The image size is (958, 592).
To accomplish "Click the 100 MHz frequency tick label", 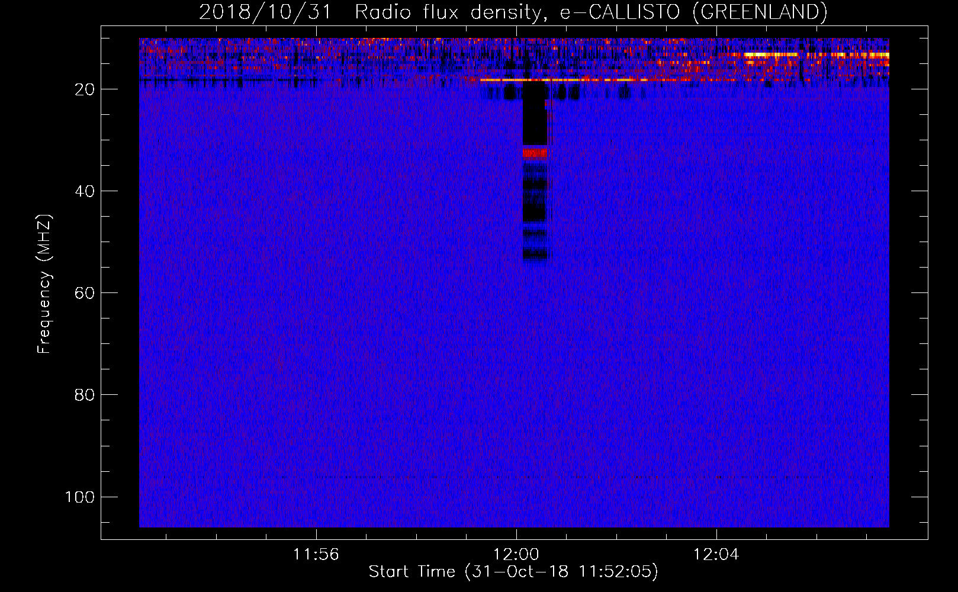I will point(80,497).
